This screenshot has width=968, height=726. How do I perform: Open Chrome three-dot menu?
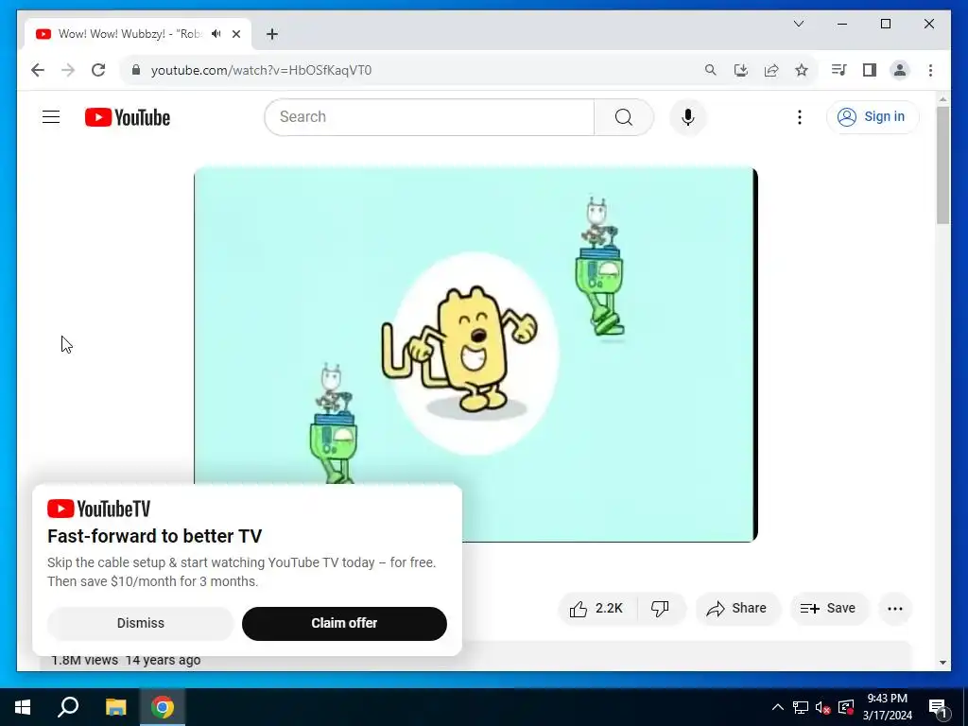click(930, 70)
